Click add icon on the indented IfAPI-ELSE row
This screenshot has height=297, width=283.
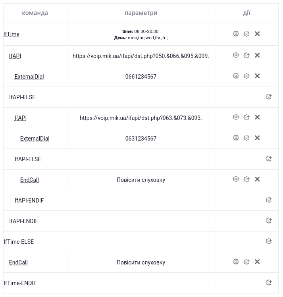click(269, 158)
